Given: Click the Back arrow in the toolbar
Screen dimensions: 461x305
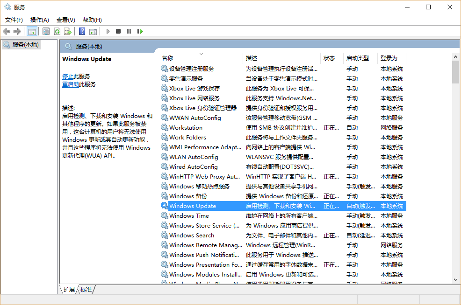Looking at the screenshot, I should 7,31.
